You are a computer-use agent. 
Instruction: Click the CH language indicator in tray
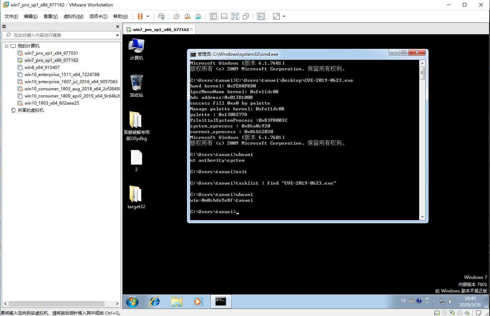[403, 301]
